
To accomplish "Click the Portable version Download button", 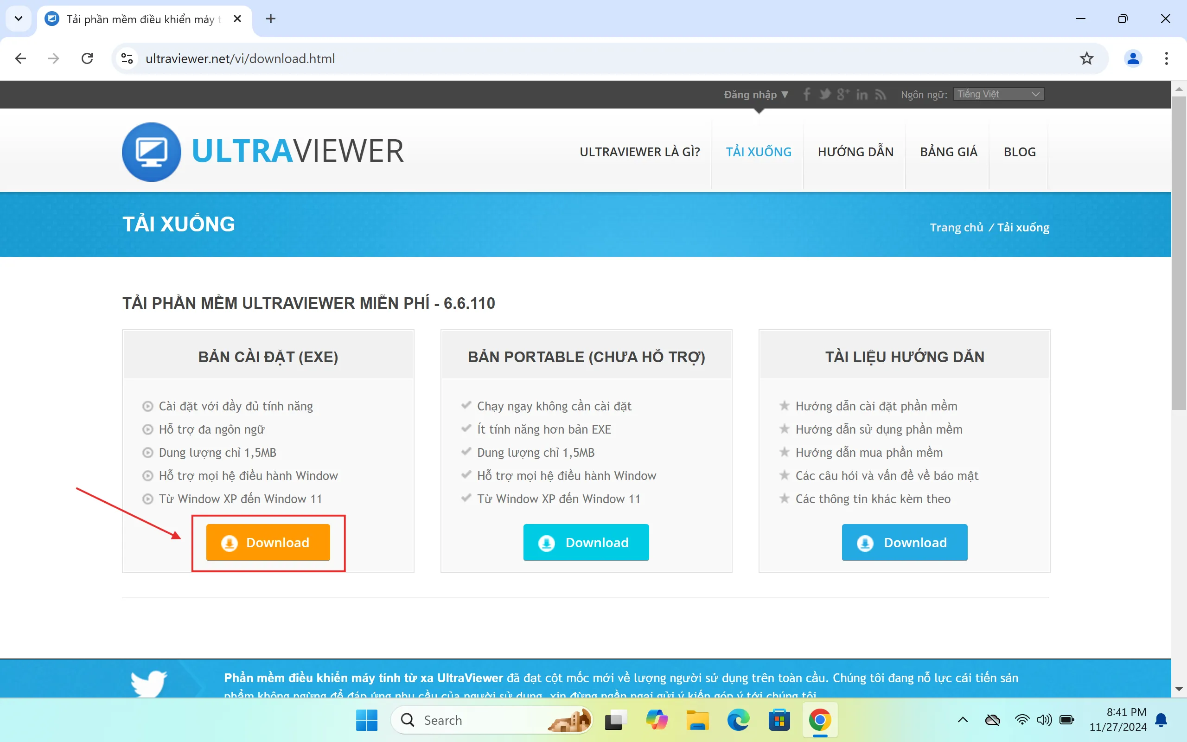I will pos(586,542).
